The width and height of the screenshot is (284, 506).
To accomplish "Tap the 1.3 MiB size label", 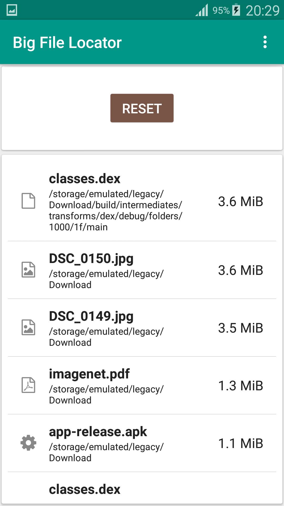I will pos(240,386).
